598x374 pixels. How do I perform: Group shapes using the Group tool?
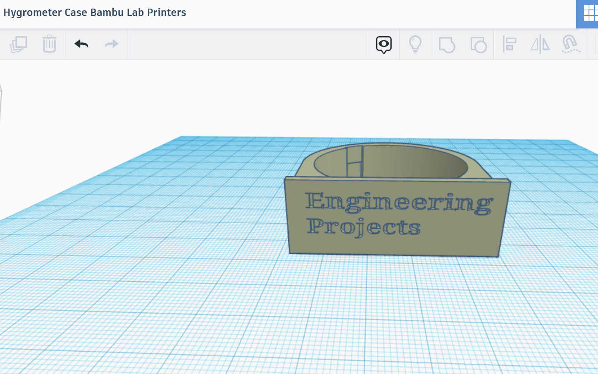447,44
